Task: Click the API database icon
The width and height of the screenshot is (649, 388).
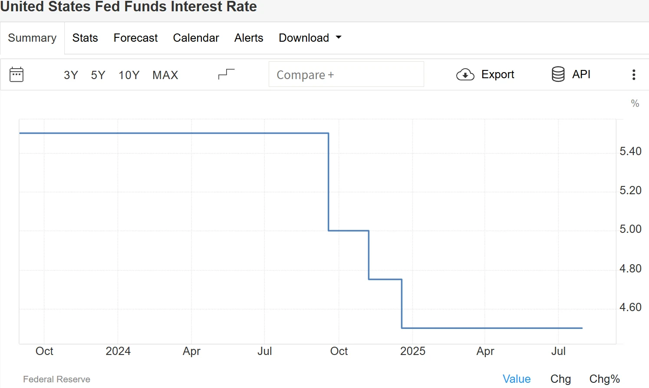Action: 558,74
